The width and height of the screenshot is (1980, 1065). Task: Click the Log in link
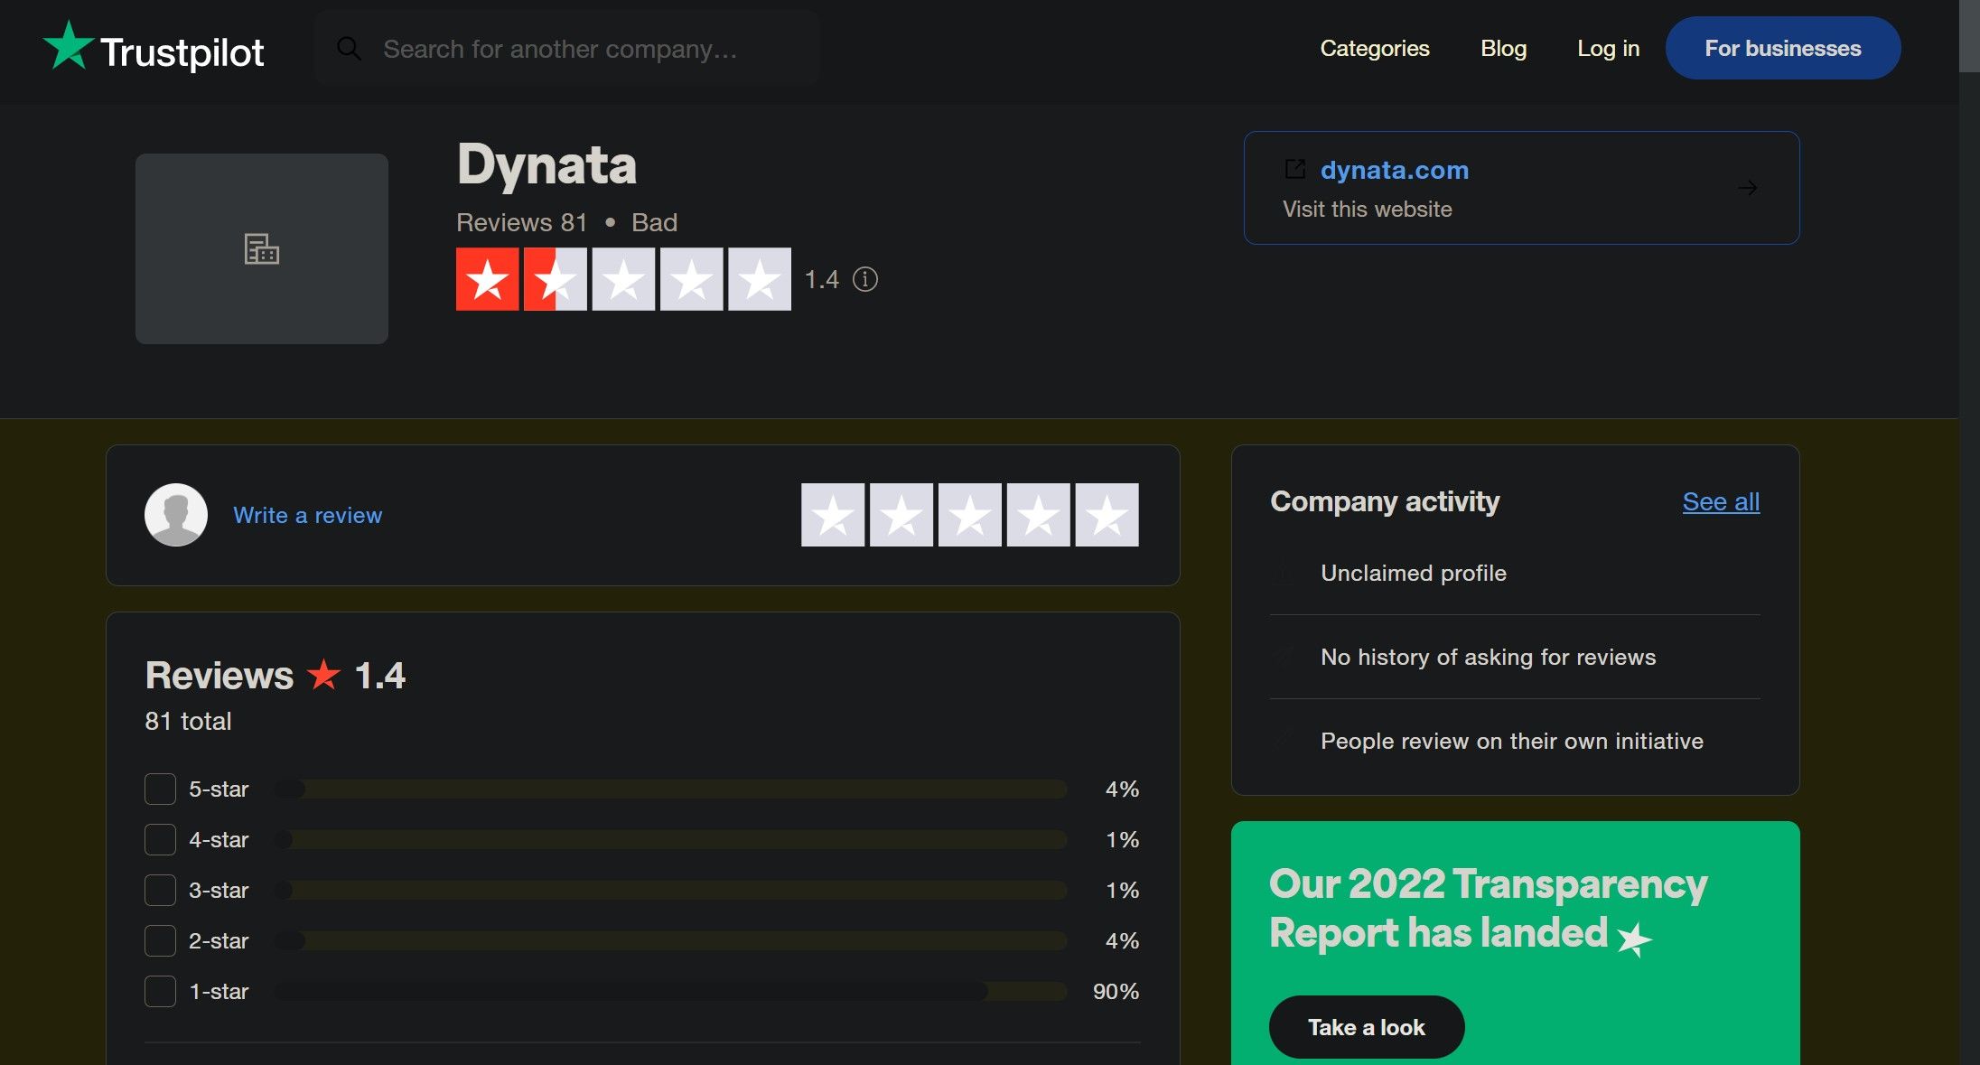coord(1608,48)
